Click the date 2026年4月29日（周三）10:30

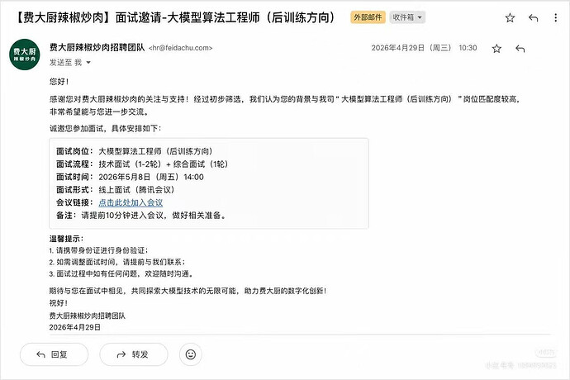tap(424, 48)
